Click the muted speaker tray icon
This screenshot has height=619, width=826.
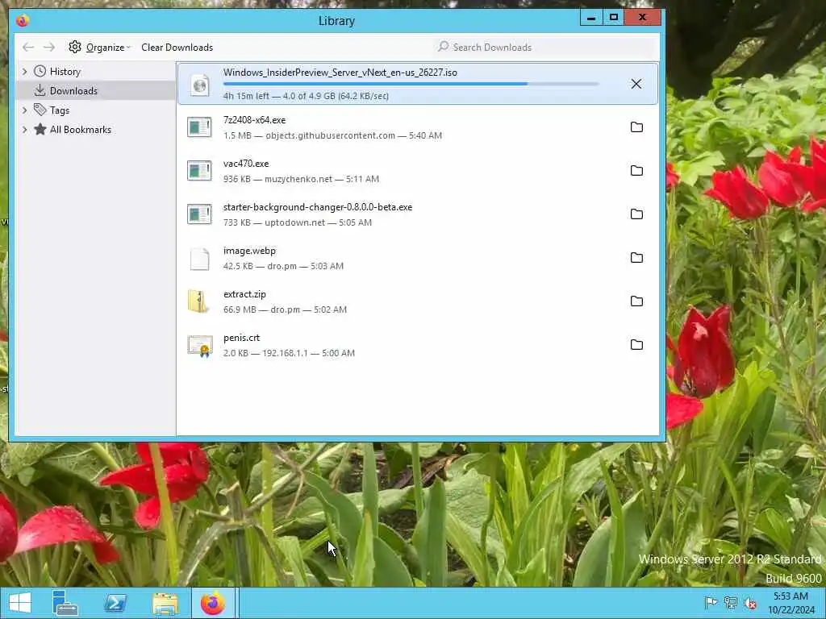click(750, 603)
